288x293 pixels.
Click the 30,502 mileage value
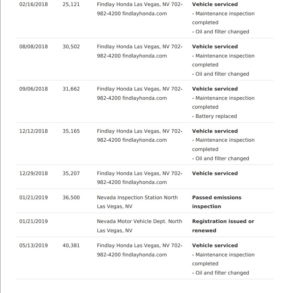[x=71, y=47]
